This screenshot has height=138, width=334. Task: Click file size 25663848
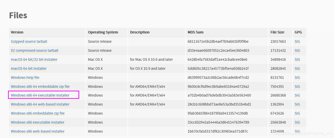[x=278, y=122]
